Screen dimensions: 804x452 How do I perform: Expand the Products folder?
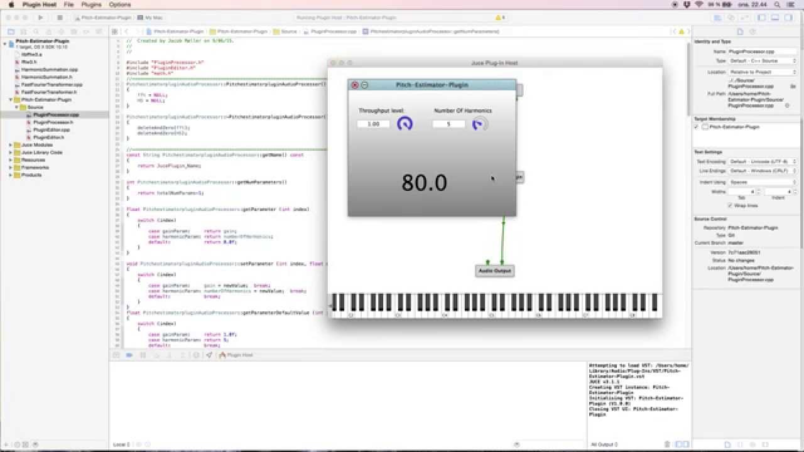11,175
